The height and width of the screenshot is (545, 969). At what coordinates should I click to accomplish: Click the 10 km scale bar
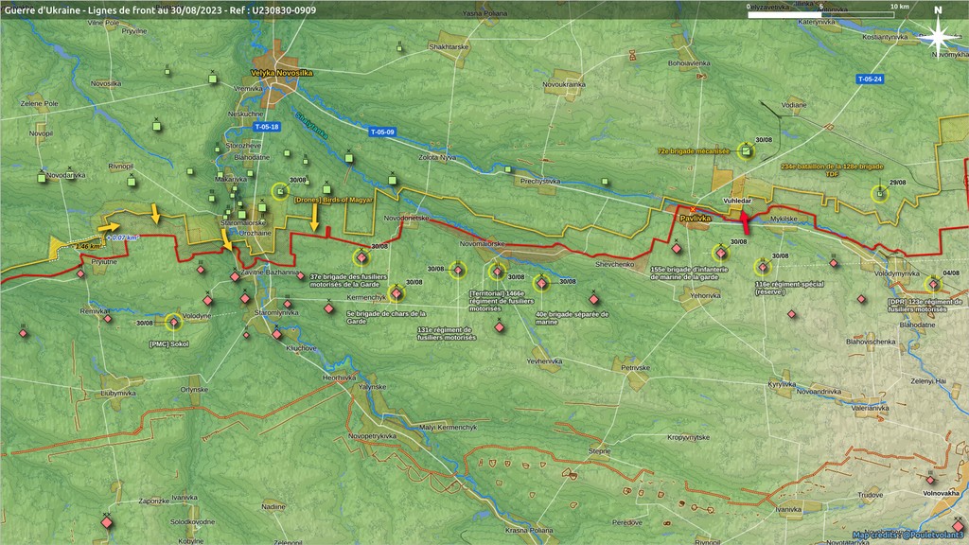click(x=820, y=13)
